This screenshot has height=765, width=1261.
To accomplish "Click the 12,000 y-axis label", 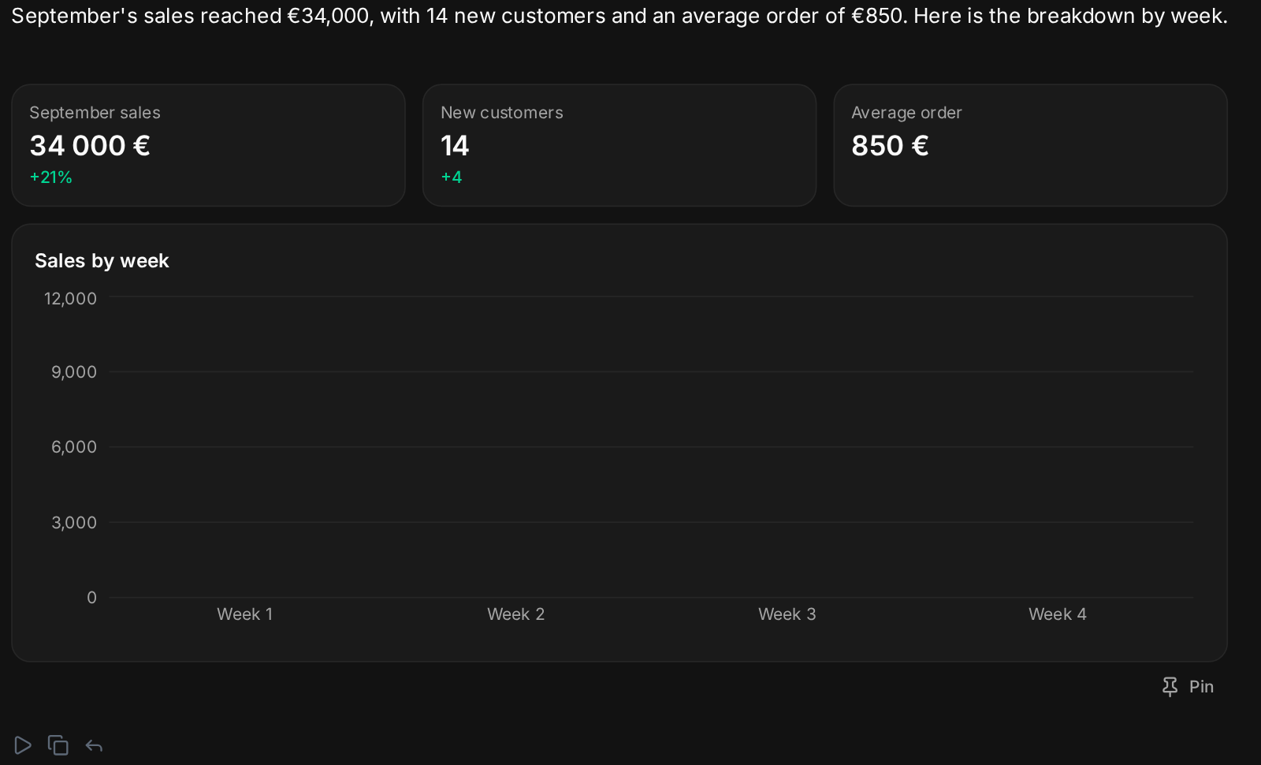I will pos(70,299).
